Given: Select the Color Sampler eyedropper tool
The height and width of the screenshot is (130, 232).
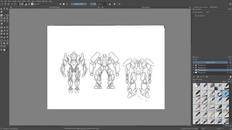Looking at the screenshot, I should pyautogui.click(x=4, y=31).
